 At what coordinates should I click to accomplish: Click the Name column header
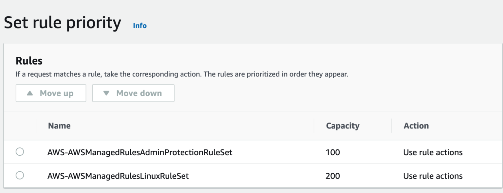pyautogui.click(x=59, y=125)
